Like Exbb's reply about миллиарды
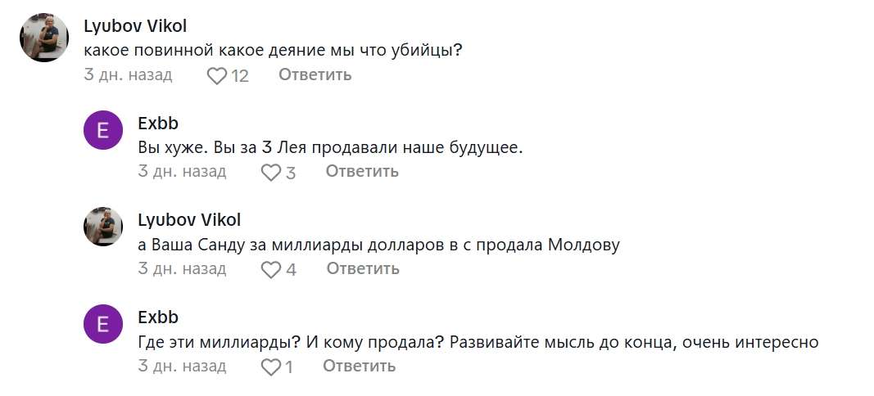874x396 pixels. pyautogui.click(x=271, y=367)
